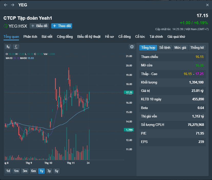Click the Khối lượng value 1,394,100
The image size is (212, 180).
[x=196, y=82]
